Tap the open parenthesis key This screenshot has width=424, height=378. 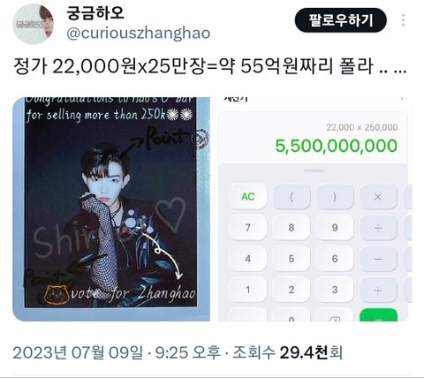(x=291, y=196)
